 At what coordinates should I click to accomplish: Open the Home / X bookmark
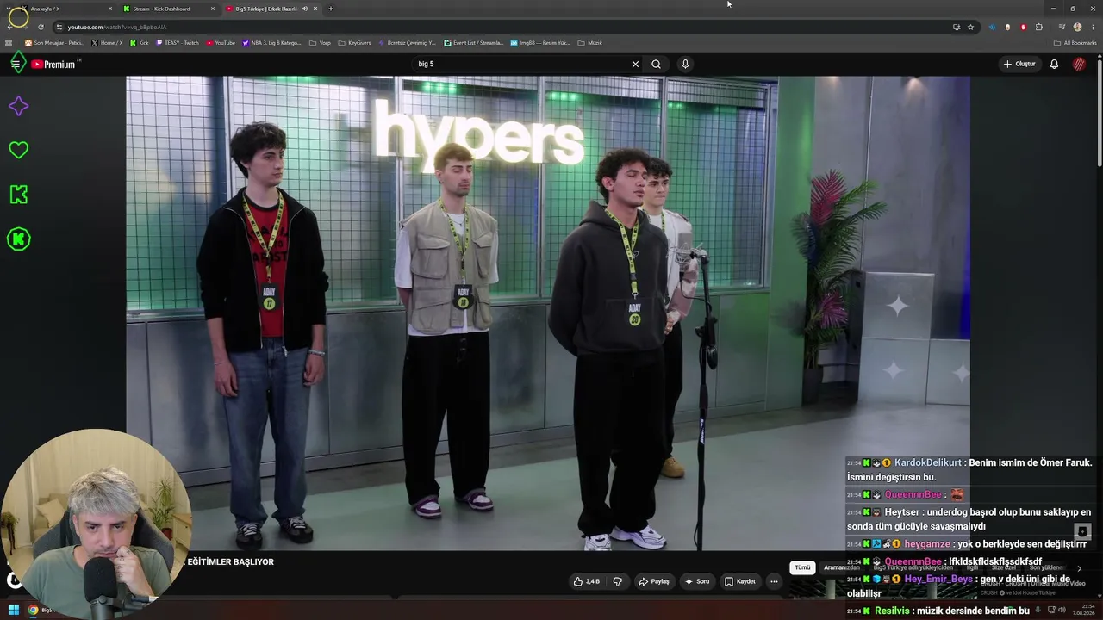click(x=107, y=43)
